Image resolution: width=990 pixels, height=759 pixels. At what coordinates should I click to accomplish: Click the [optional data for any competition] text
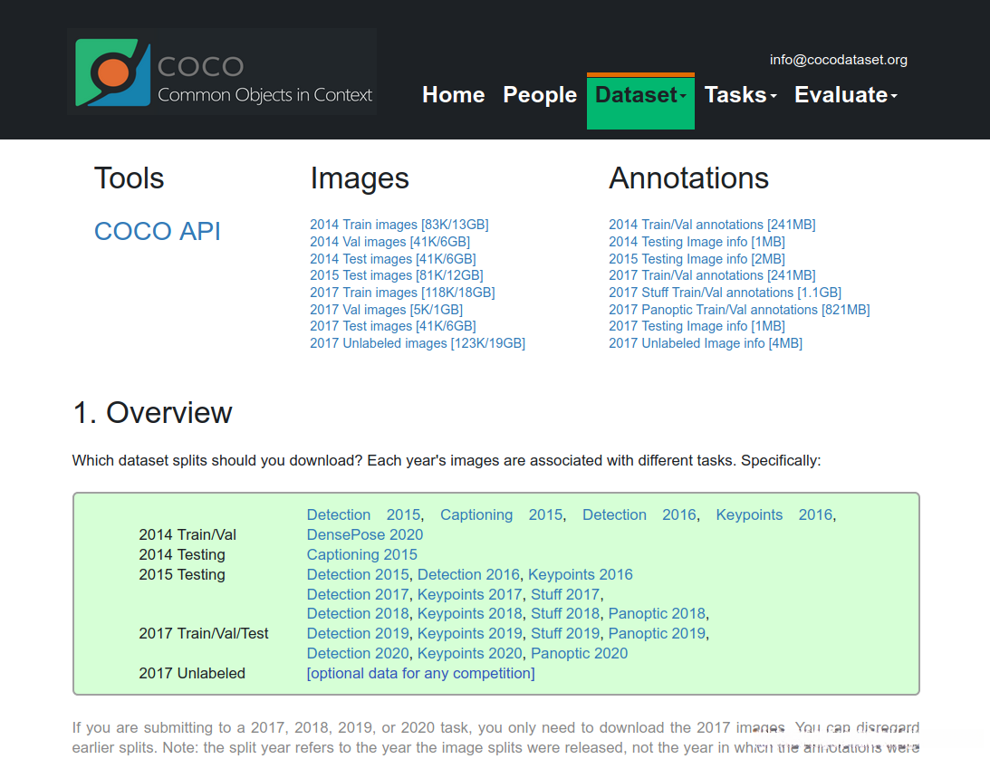(420, 673)
